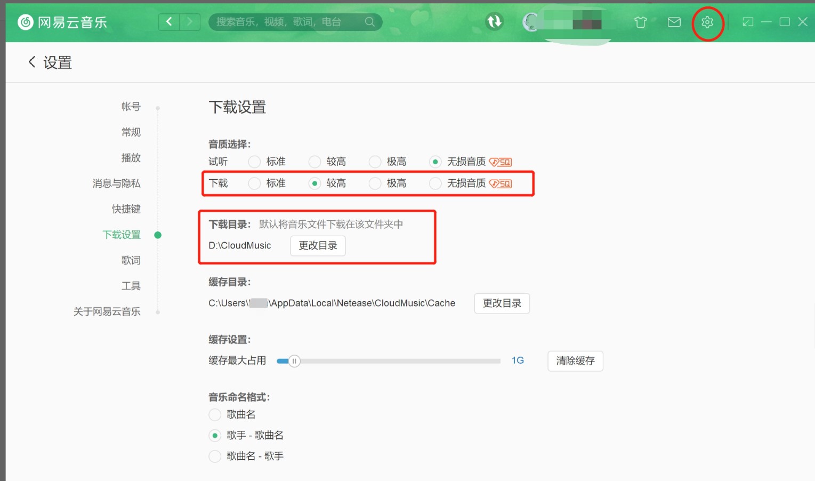Click the 清除缓存 button

point(575,361)
